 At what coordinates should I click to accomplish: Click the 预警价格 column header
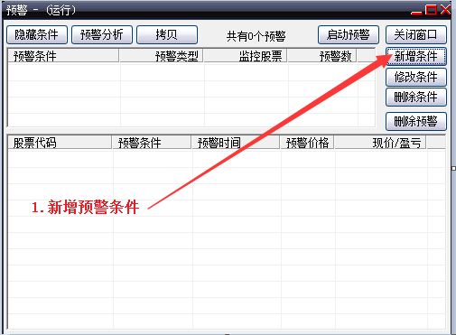tap(307, 143)
